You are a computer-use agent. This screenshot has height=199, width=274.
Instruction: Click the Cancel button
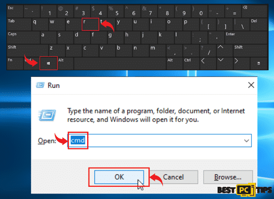173,177
